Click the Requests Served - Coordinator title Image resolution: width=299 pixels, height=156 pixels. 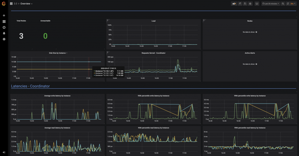(x=154, y=53)
